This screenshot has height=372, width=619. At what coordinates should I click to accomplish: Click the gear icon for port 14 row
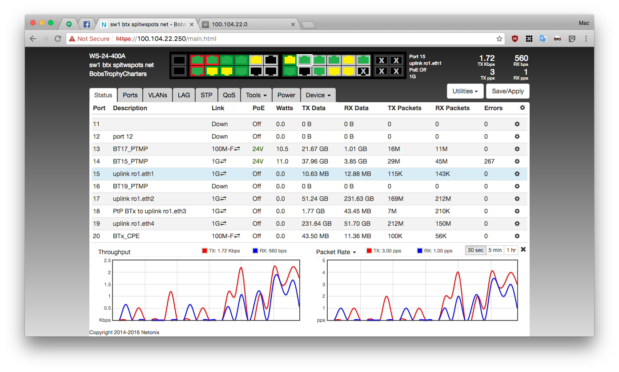517,161
